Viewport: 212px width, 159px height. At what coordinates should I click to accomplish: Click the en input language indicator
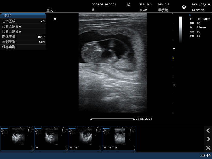[x=208, y=155]
